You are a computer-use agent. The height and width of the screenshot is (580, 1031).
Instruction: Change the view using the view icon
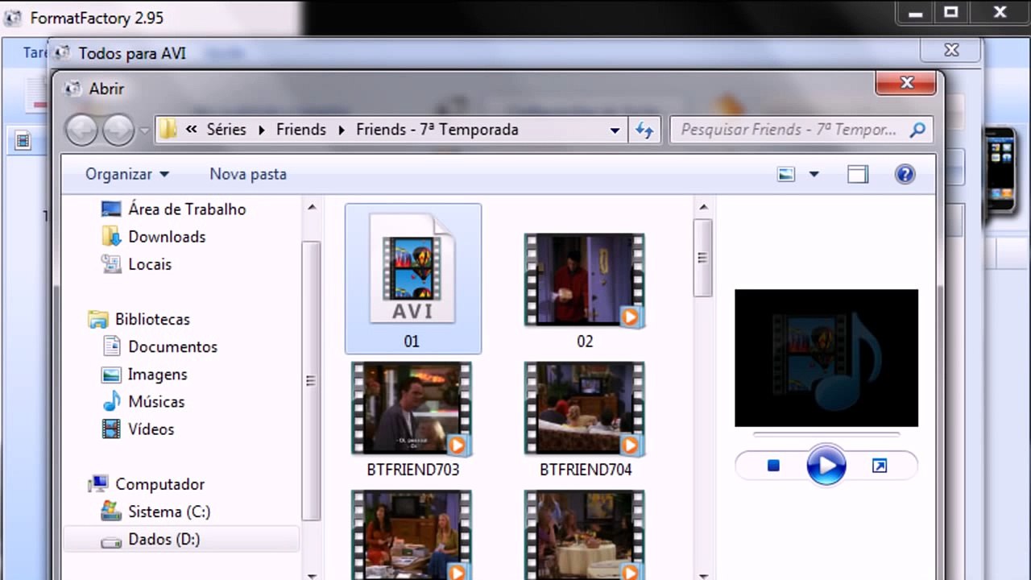coord(786,174)
